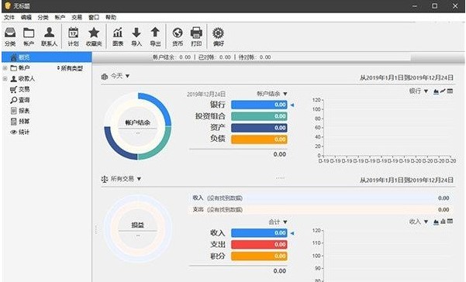Click the 帐户结余 donut chart
The width and height of the screenshot is (466, 282).
point(137,126)
